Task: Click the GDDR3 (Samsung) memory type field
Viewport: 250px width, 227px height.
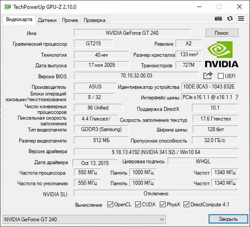Action: pos(101,129)
